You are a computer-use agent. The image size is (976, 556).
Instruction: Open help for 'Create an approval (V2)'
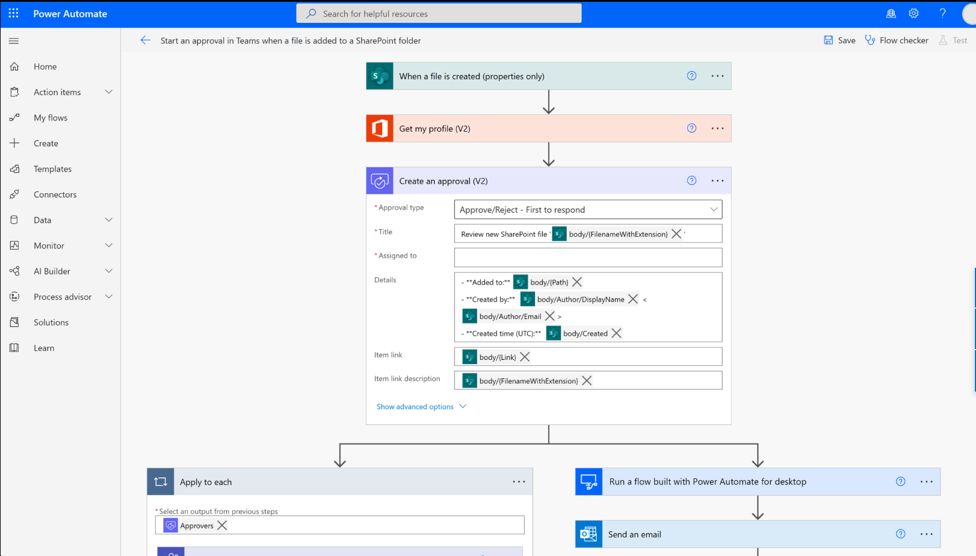tap(691, 181)
